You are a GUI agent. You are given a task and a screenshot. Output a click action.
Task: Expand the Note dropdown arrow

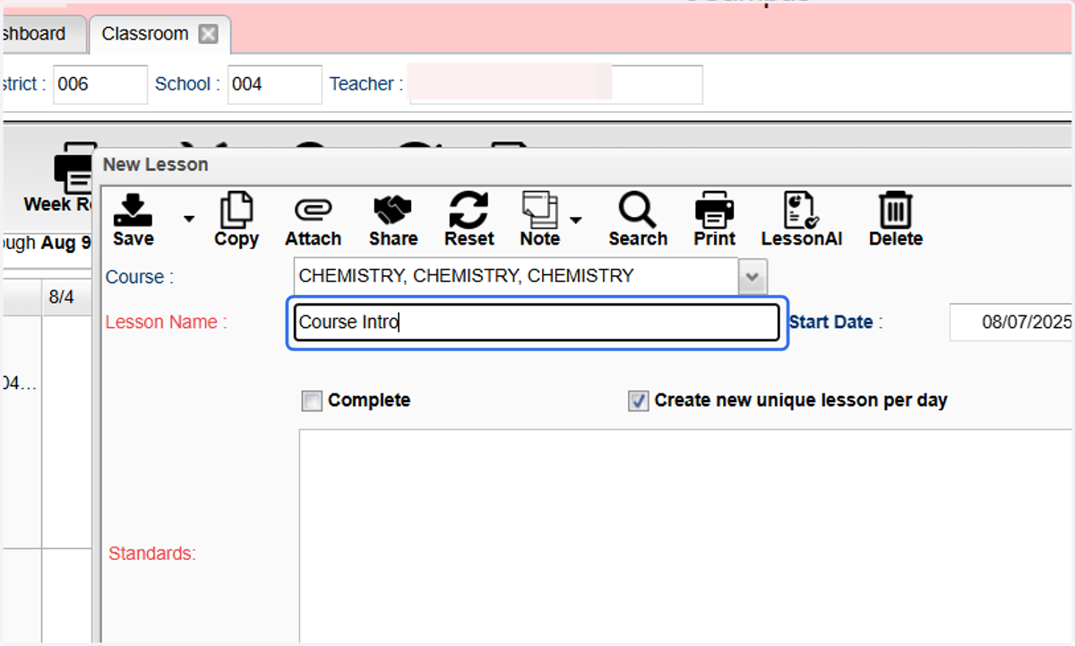click(x=575, y=220)
